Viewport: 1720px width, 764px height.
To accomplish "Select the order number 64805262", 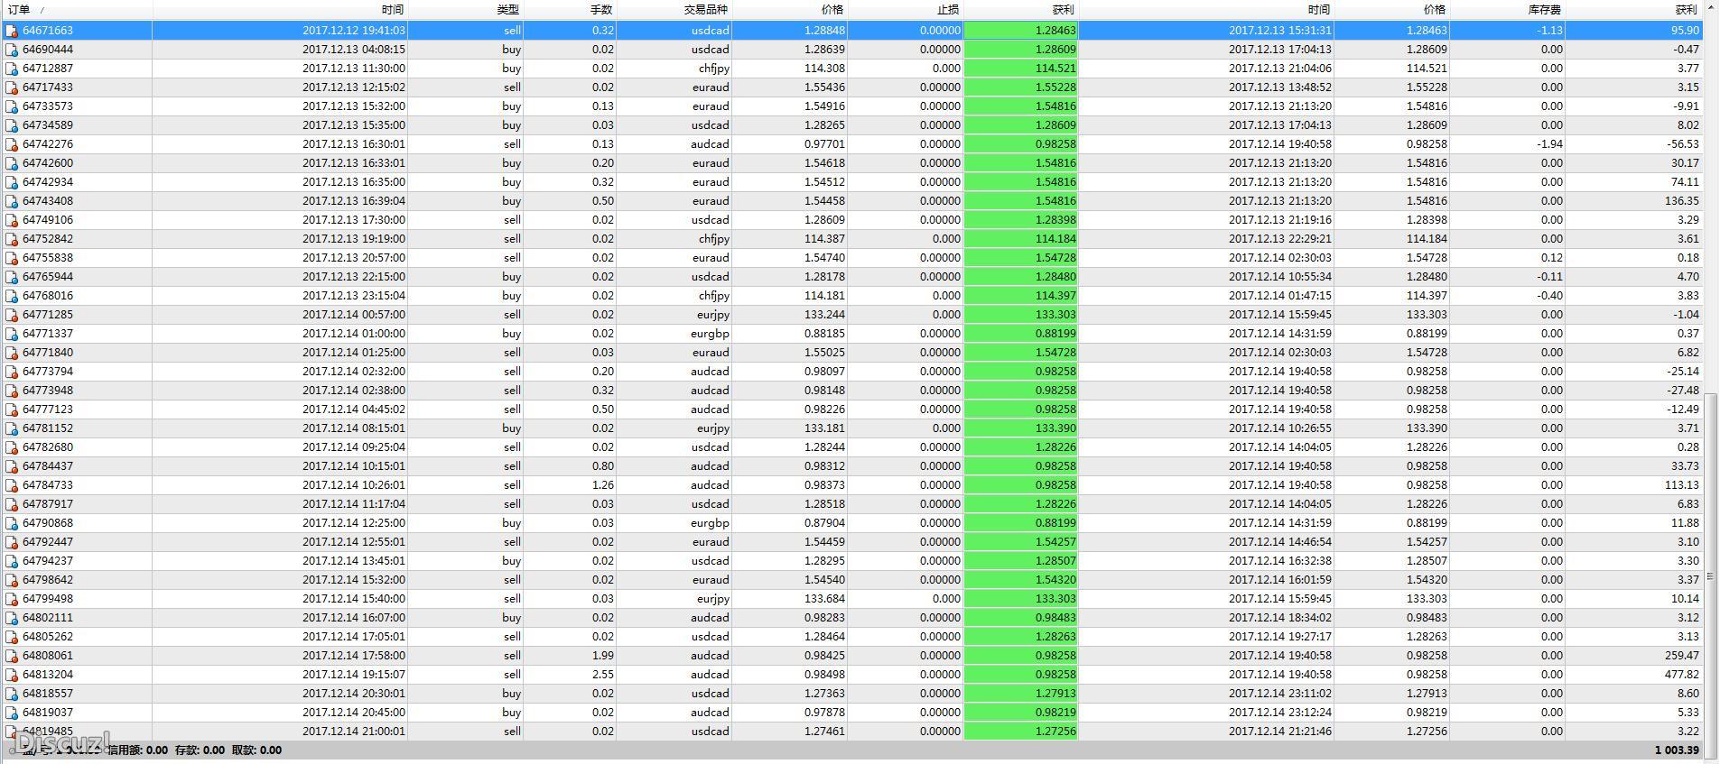I will click(48, 637).
